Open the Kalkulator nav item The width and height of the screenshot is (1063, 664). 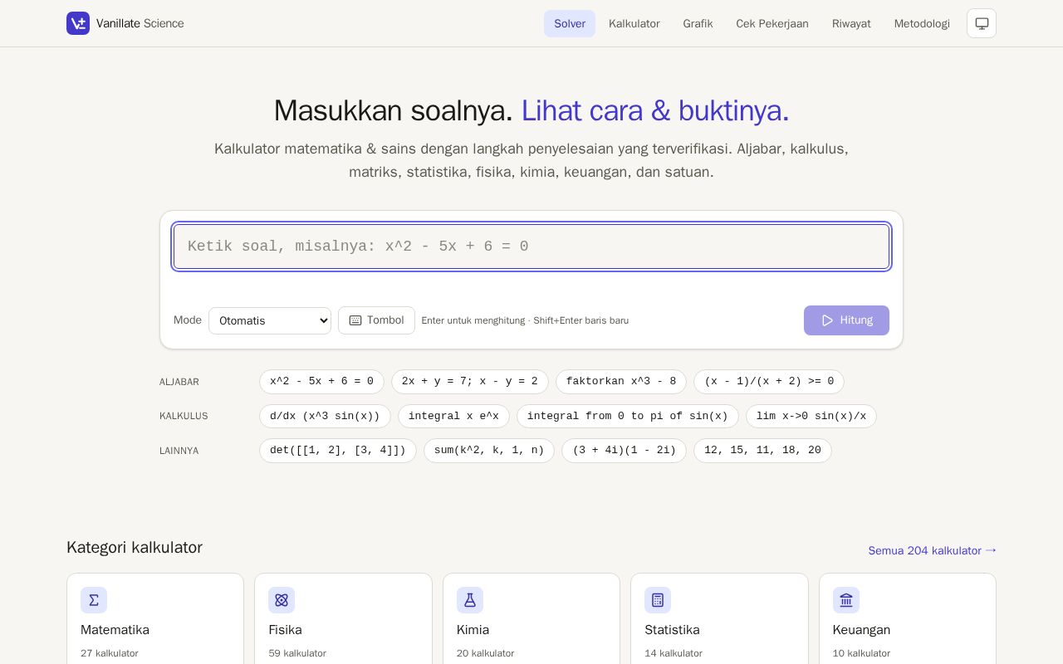634,23
